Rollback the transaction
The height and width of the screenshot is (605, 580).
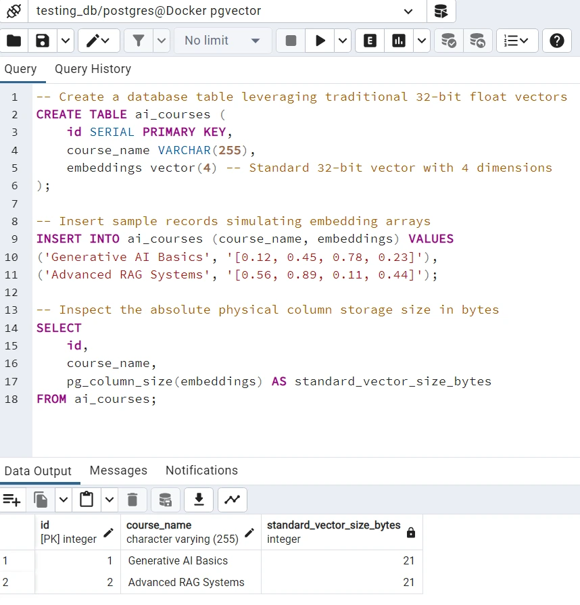tap(477, 41)
